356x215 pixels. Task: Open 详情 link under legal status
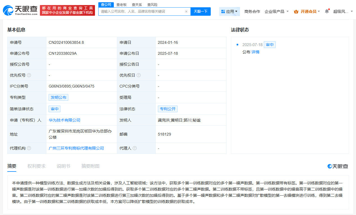(x=255, y=52)
